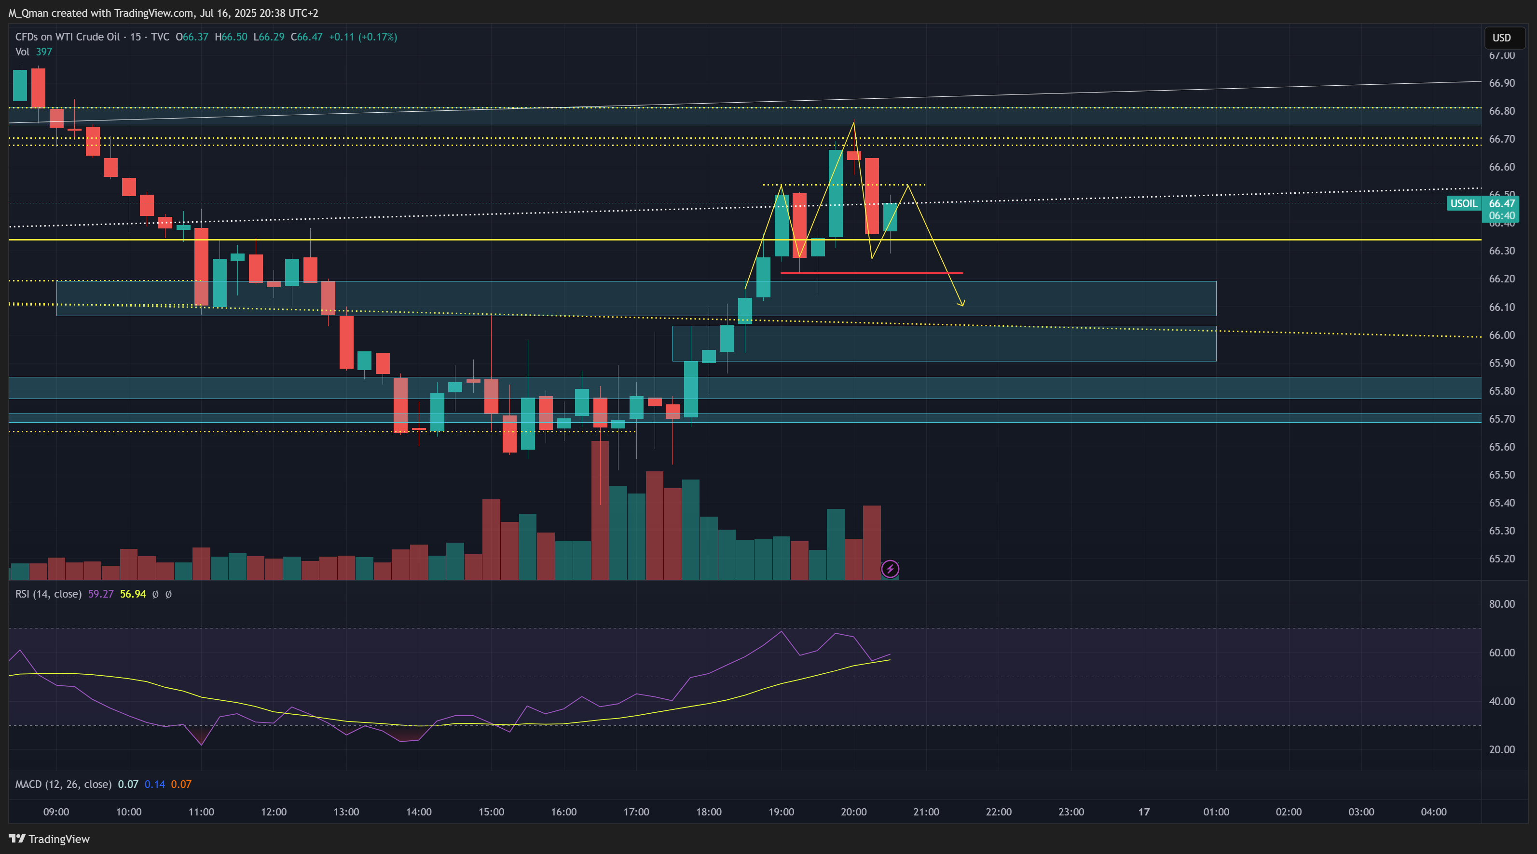Click the open value O66.37
Image resolution: width=1537 pixels, height=854 pixels.
coord(192,37)
